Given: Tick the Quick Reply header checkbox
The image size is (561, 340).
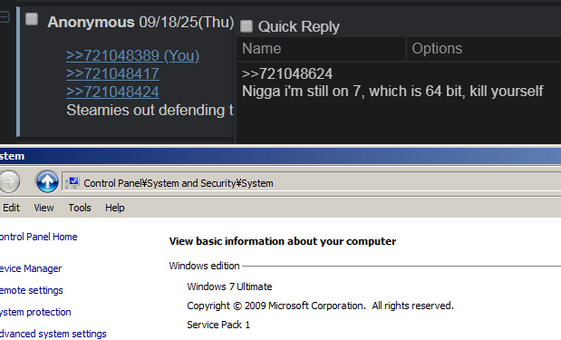Looking at the screenshot, I should [247, 26].
